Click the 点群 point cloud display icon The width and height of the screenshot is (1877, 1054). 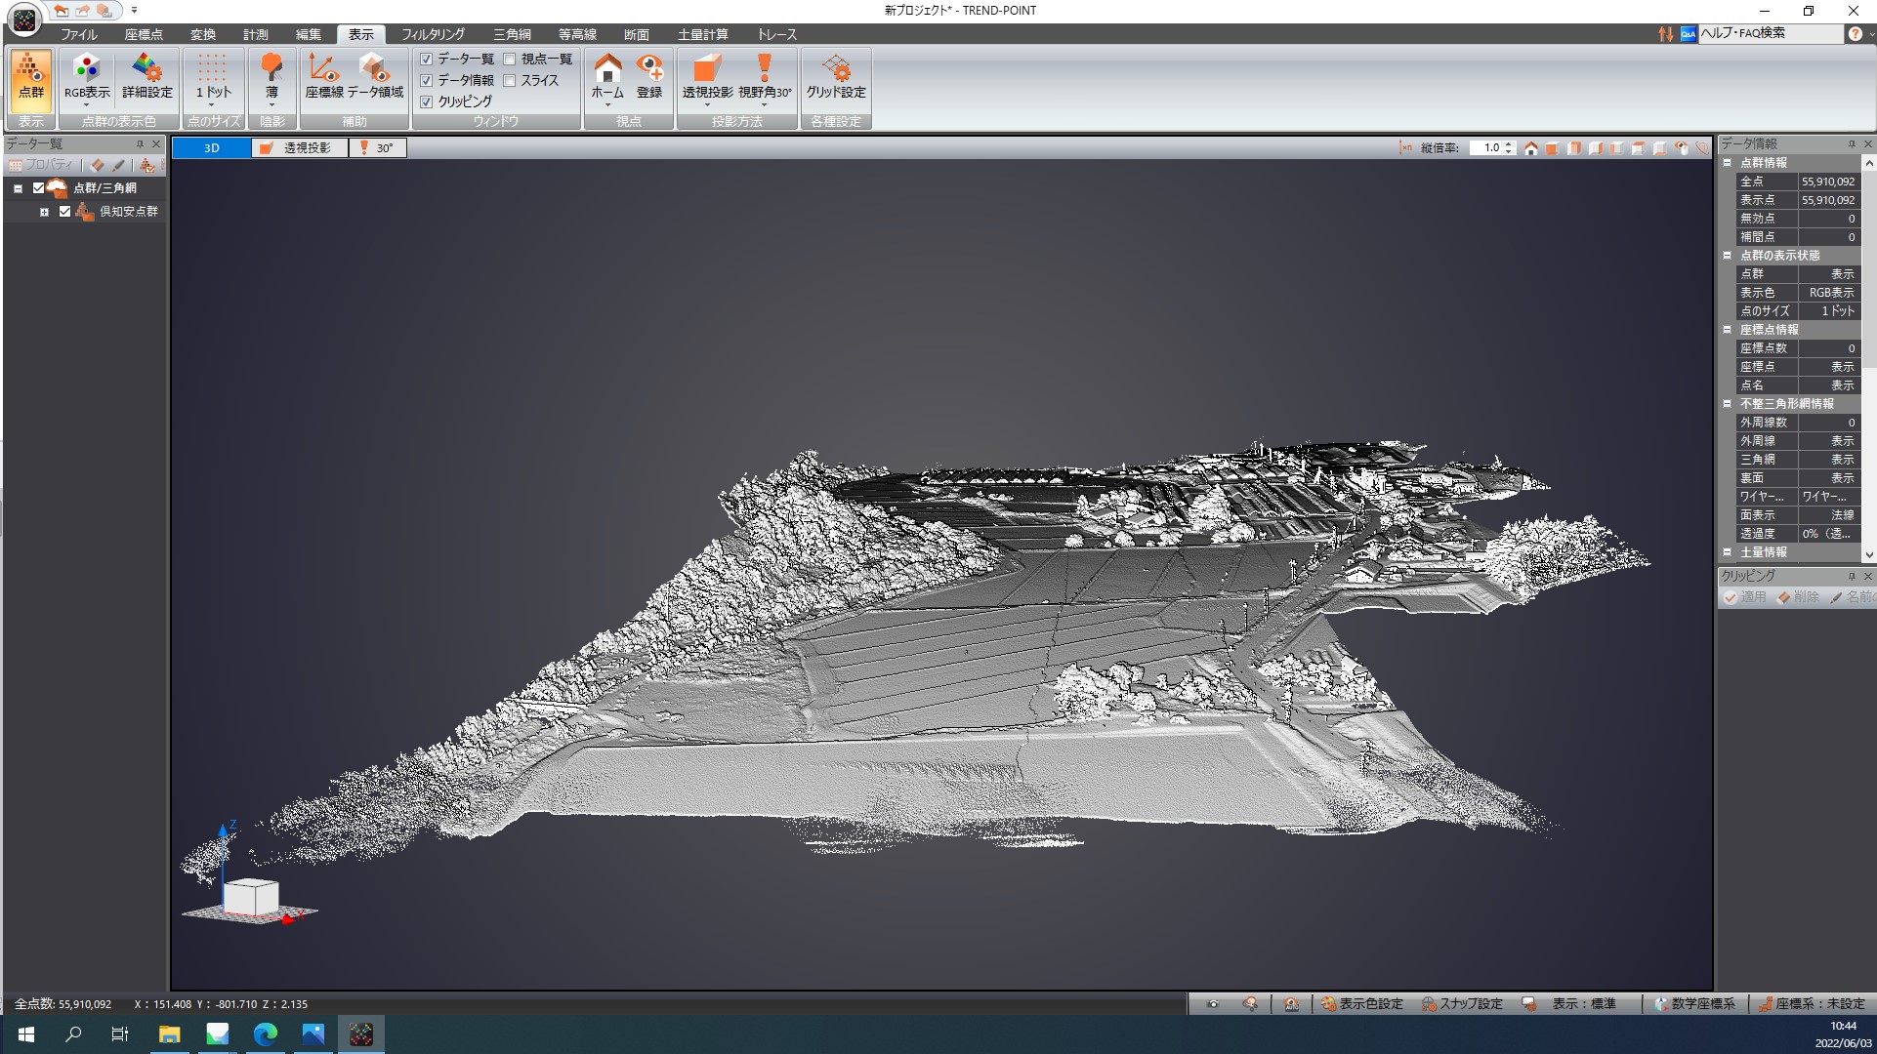click(x=31, y=80)
